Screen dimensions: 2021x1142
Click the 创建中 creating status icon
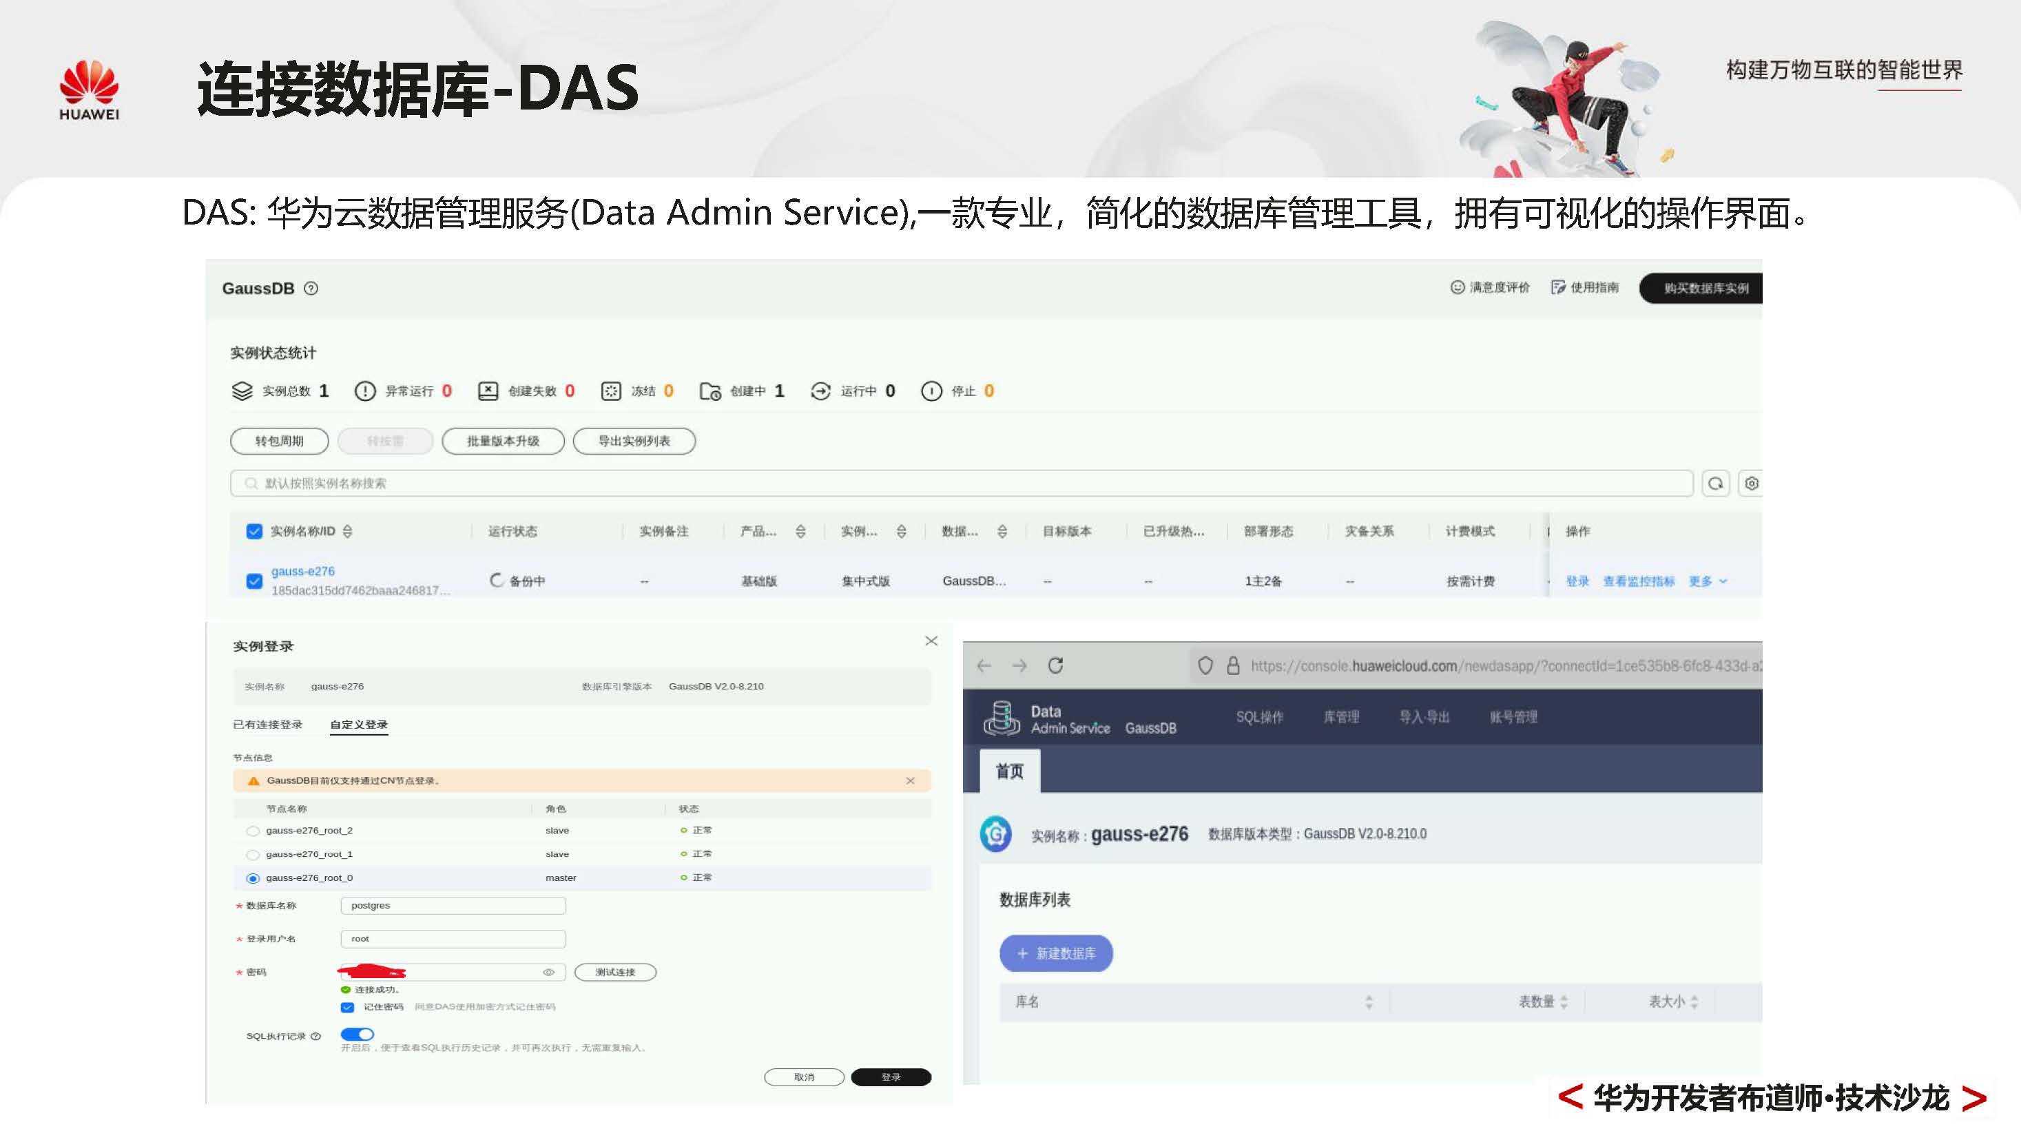(x=710, y=391)
